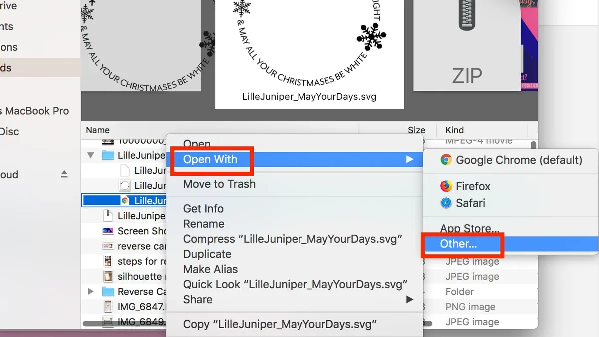Open the Share submenu
This screenshot has width=599, height=337.
pos(295,299)
